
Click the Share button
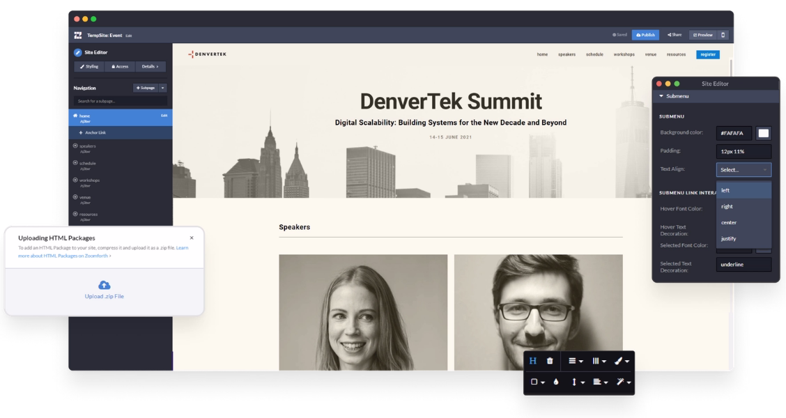tap(675, 35)
